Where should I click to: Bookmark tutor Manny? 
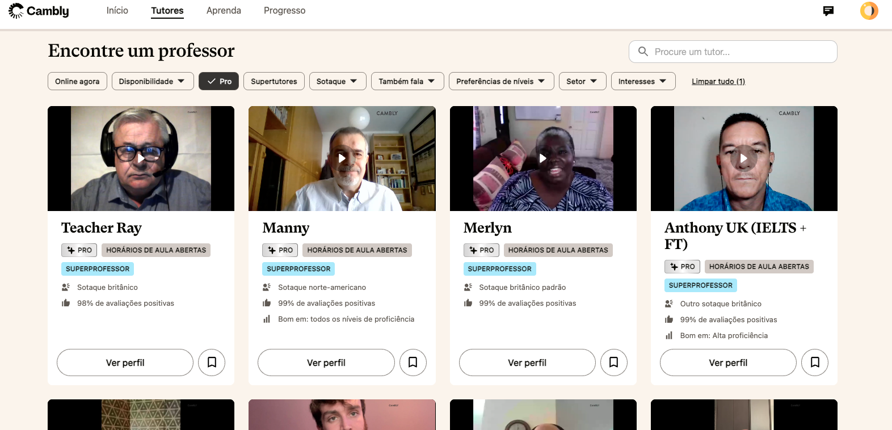(413, 362)
